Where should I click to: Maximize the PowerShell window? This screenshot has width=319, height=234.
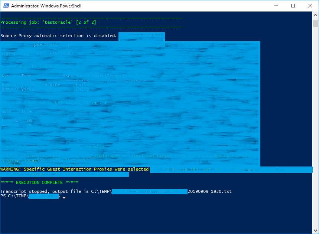pos(293,6)
